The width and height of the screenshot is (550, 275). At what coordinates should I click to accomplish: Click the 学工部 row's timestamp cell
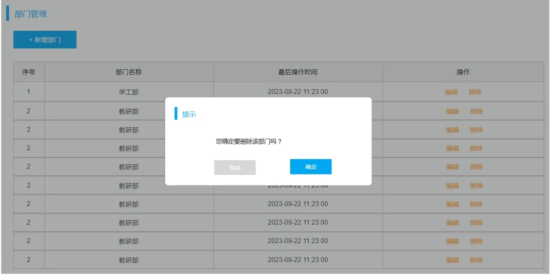(298, 92)
